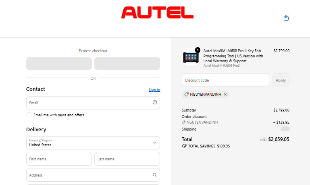Click the address search magnifier icon

click(x=155, y=175)
